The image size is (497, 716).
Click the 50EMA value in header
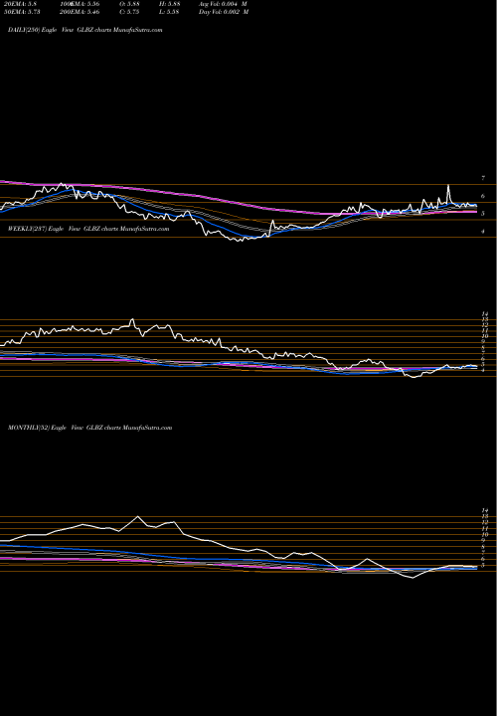pos(21,12)
